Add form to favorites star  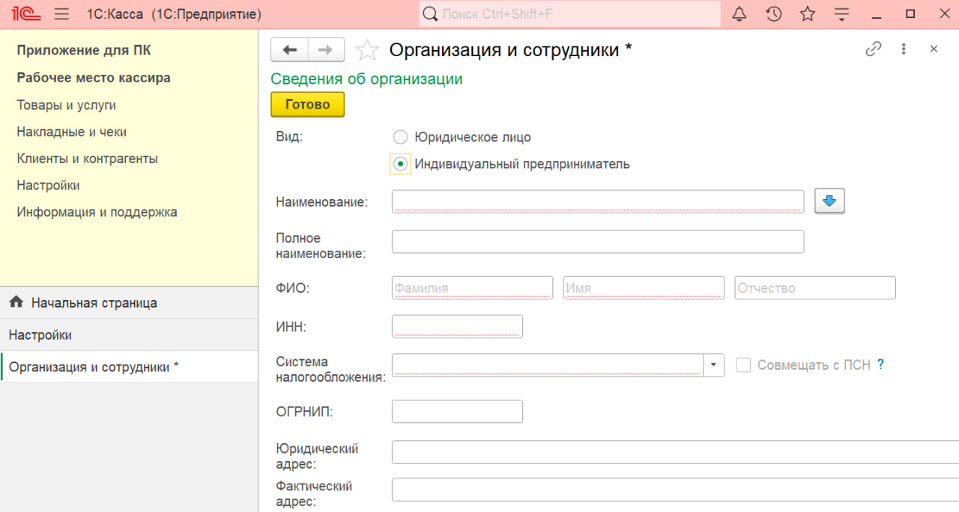pyautogui.click(x=367, y=50)
